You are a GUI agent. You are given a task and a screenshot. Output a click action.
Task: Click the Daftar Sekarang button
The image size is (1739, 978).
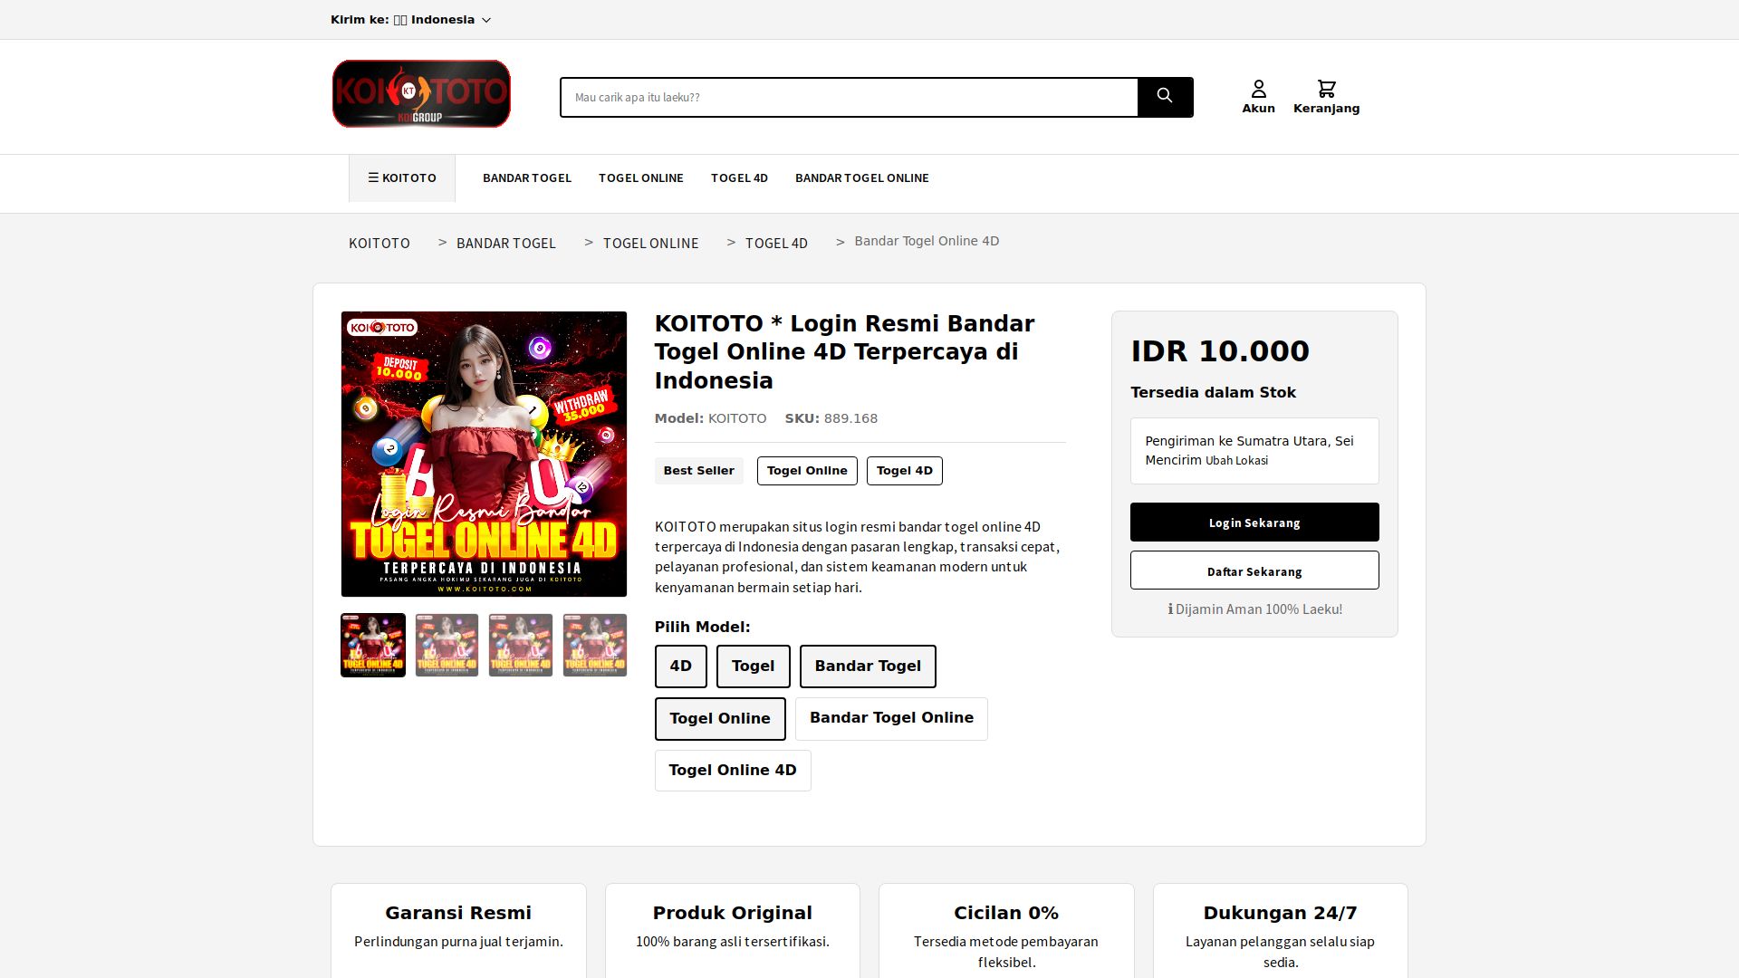point(1254,570)
